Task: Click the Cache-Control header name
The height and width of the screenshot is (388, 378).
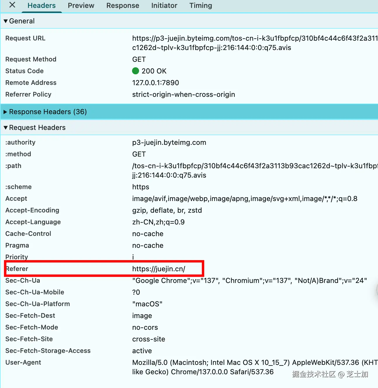Action: (28, 234)
